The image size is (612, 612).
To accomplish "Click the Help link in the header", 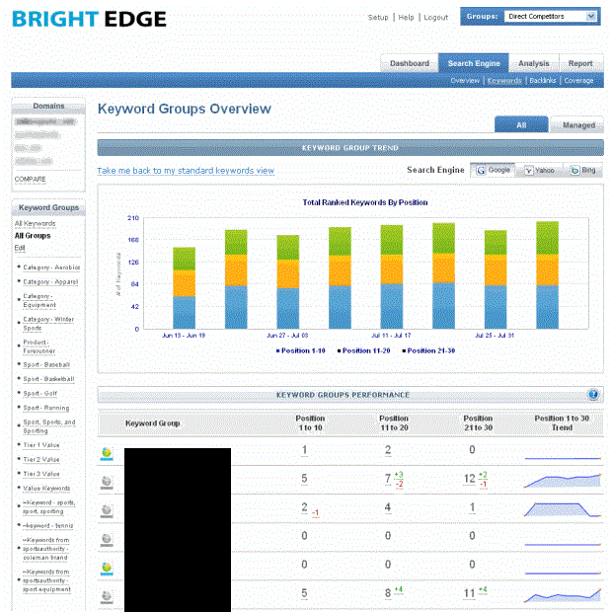I will [x=406, y=17].
